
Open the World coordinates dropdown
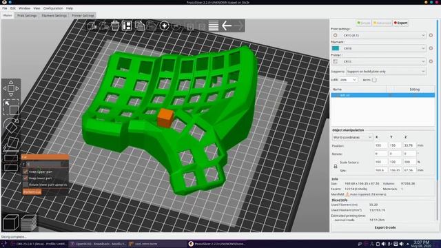pos(352,137)
